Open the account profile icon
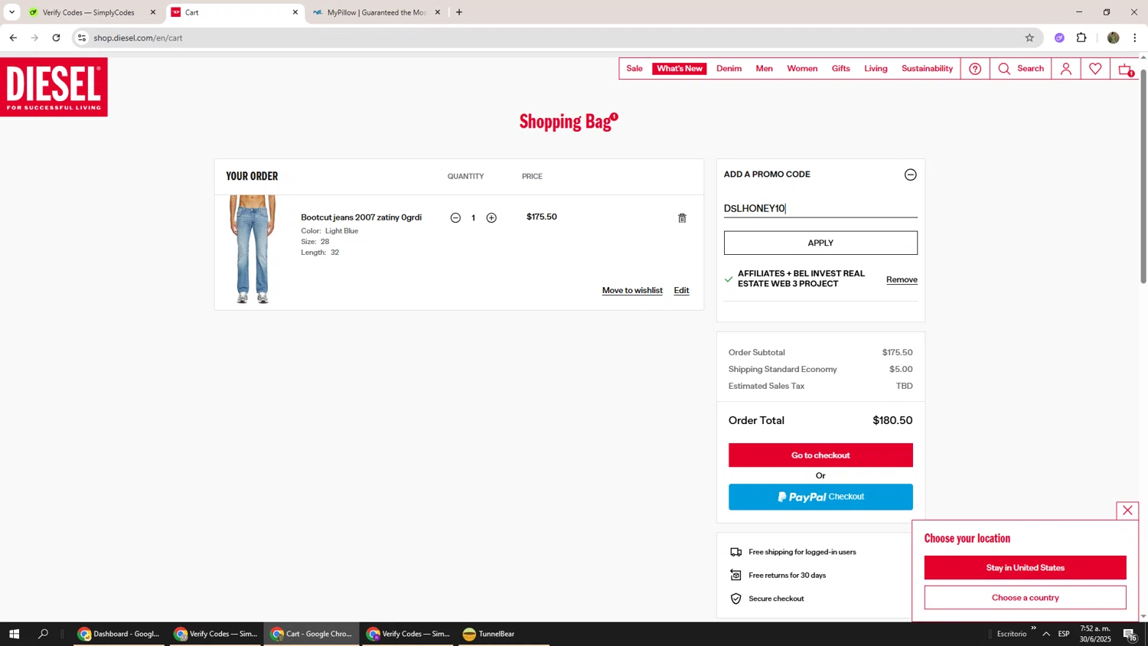1148x646 pixels. pyautogui.click(x=1065, y=69)
